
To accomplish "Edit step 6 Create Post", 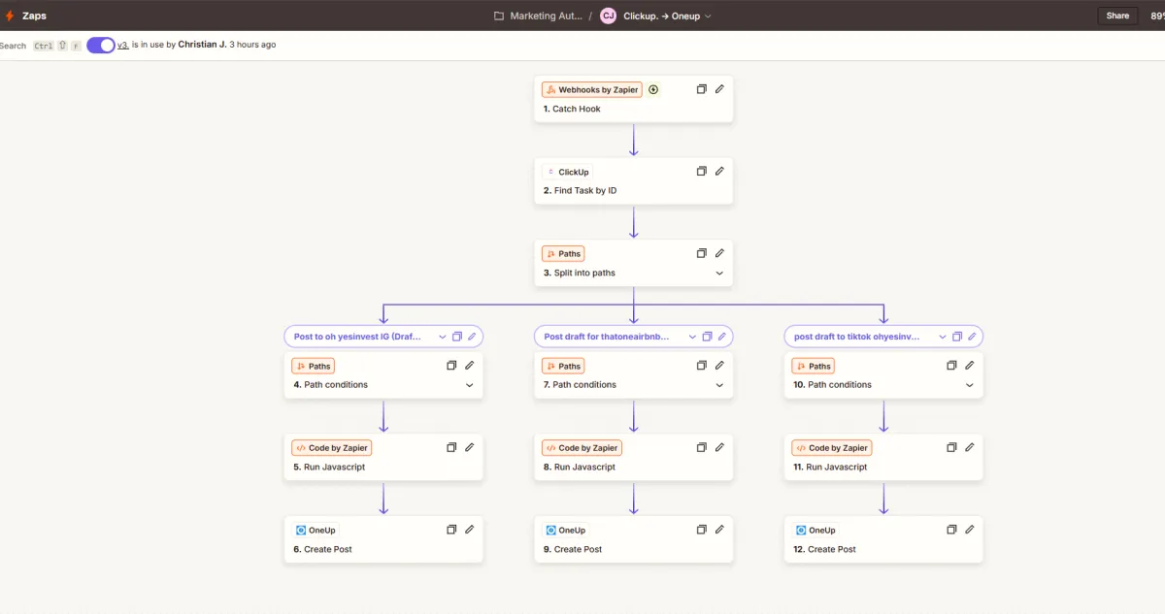I will pos(469,530).
